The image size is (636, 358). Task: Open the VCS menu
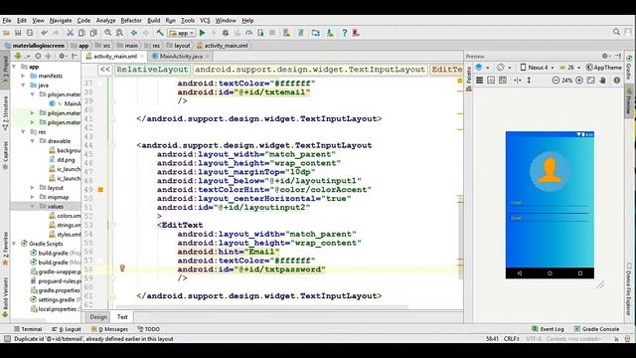point(205,20)
